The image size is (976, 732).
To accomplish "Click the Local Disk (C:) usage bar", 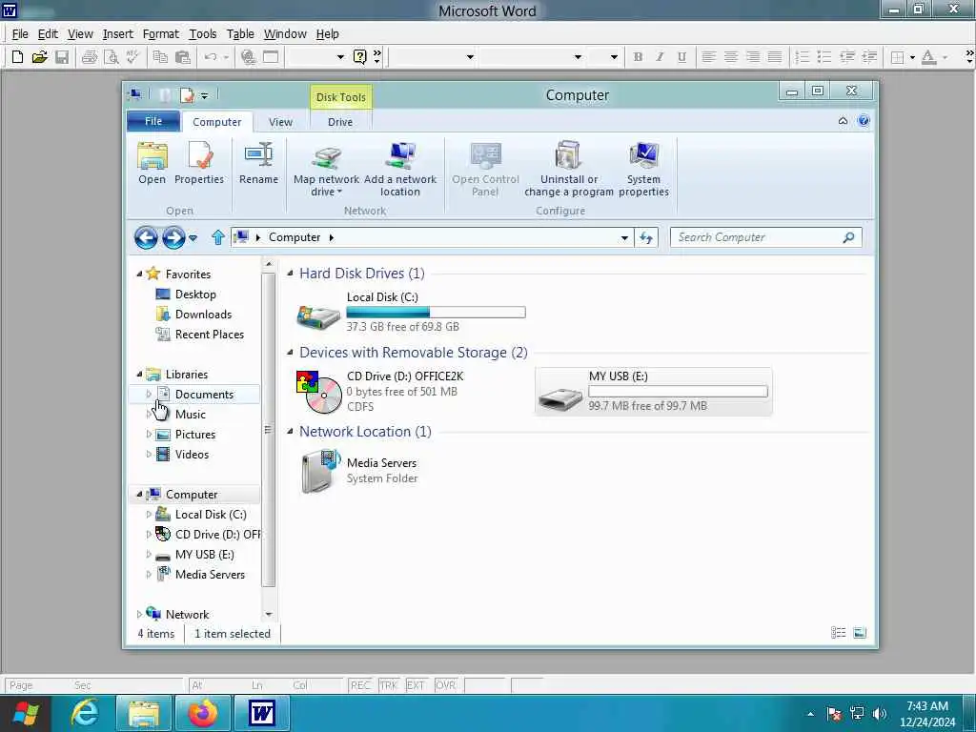I will click(x=436, y=313).
